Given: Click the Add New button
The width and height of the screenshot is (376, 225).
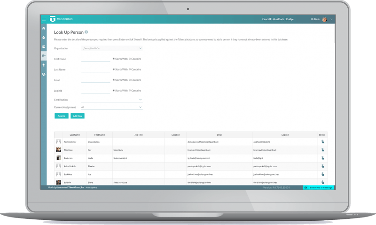Looking at the screenshot, I should [x=78, y=116].
